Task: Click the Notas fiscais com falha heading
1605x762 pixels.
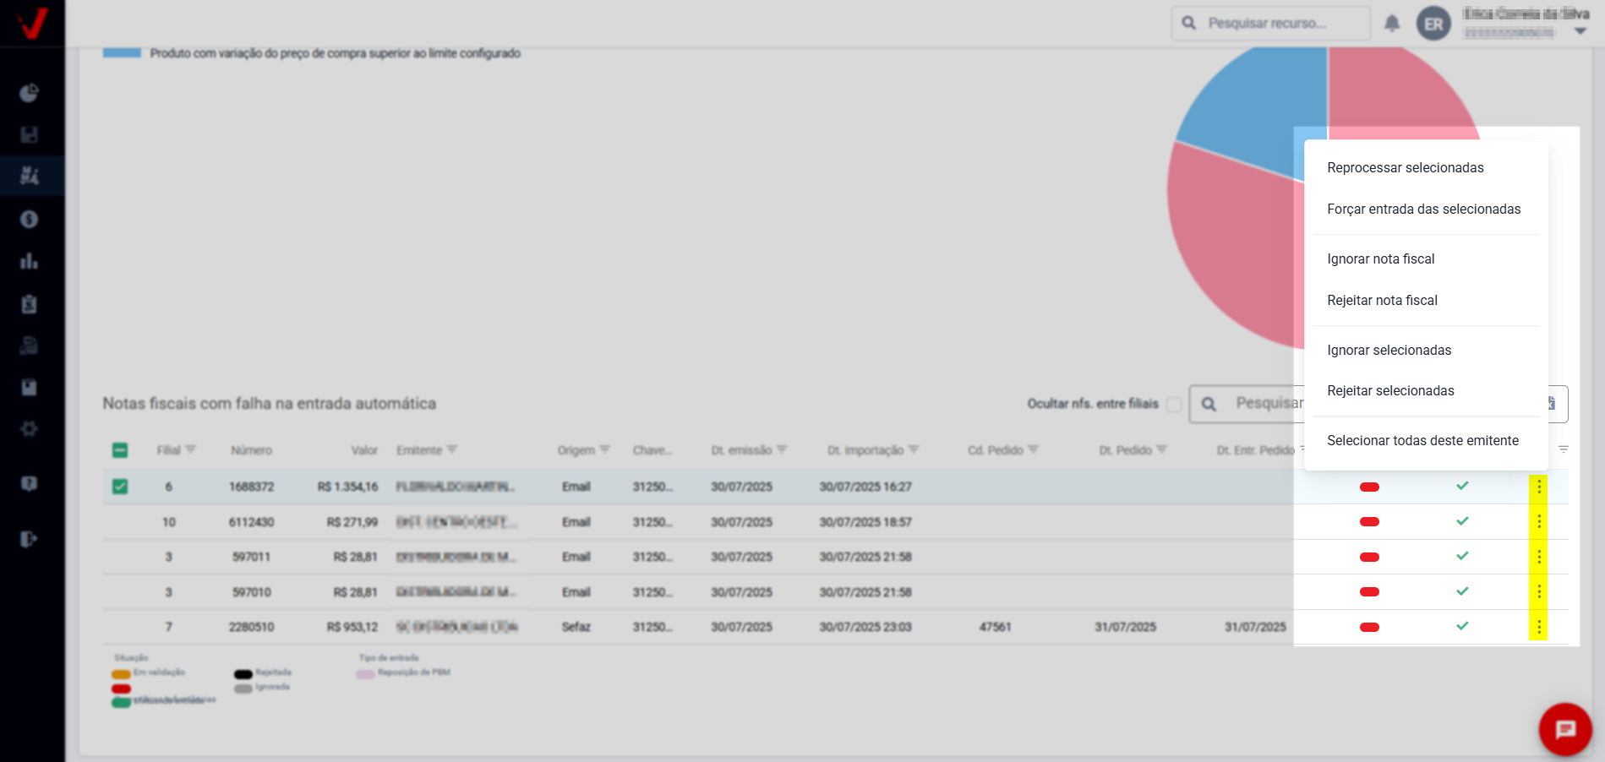Action: 270,404
